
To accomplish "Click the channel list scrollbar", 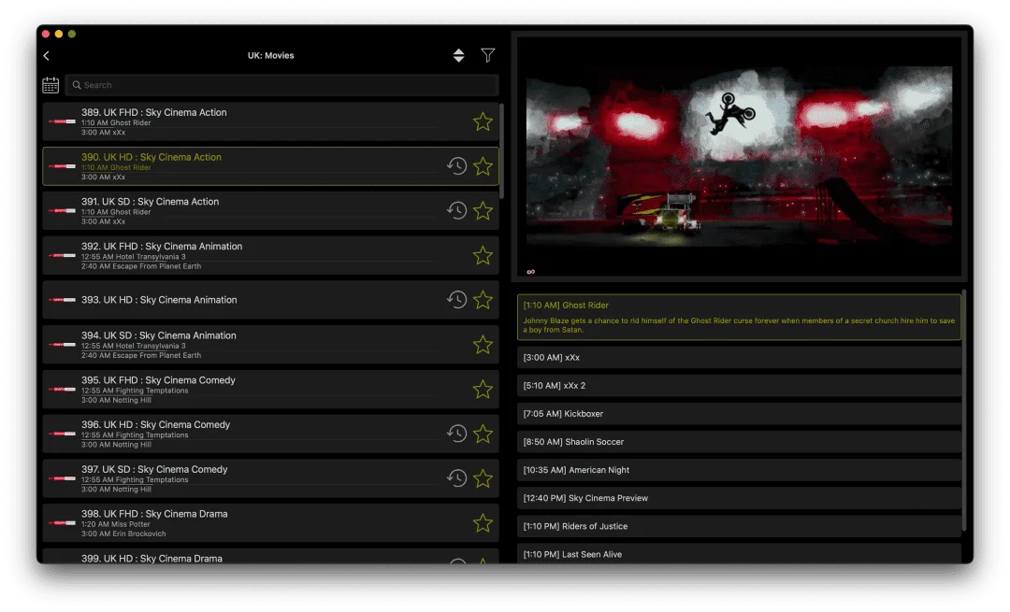I will click(501, 151).
